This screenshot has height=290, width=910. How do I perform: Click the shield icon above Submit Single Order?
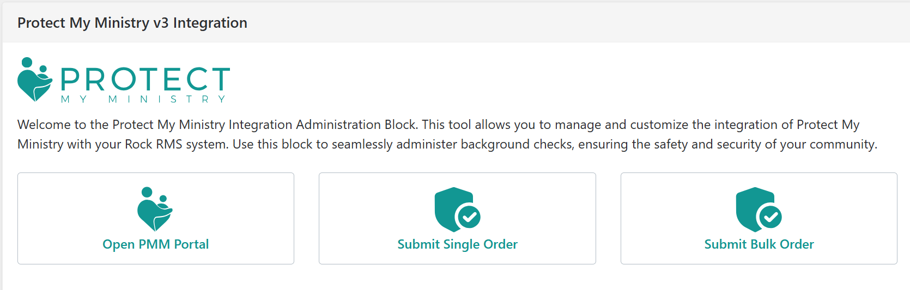point(457,209)
